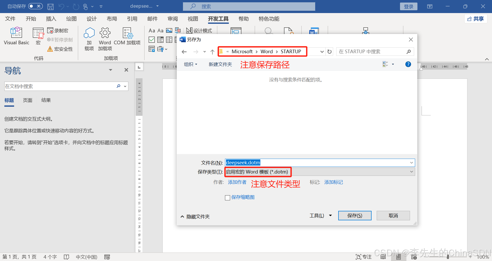Image resolution: width=492 pixels, height=261 pixels.
Task: Click the file name field deepseek.dotm
Action: (320, 163)
